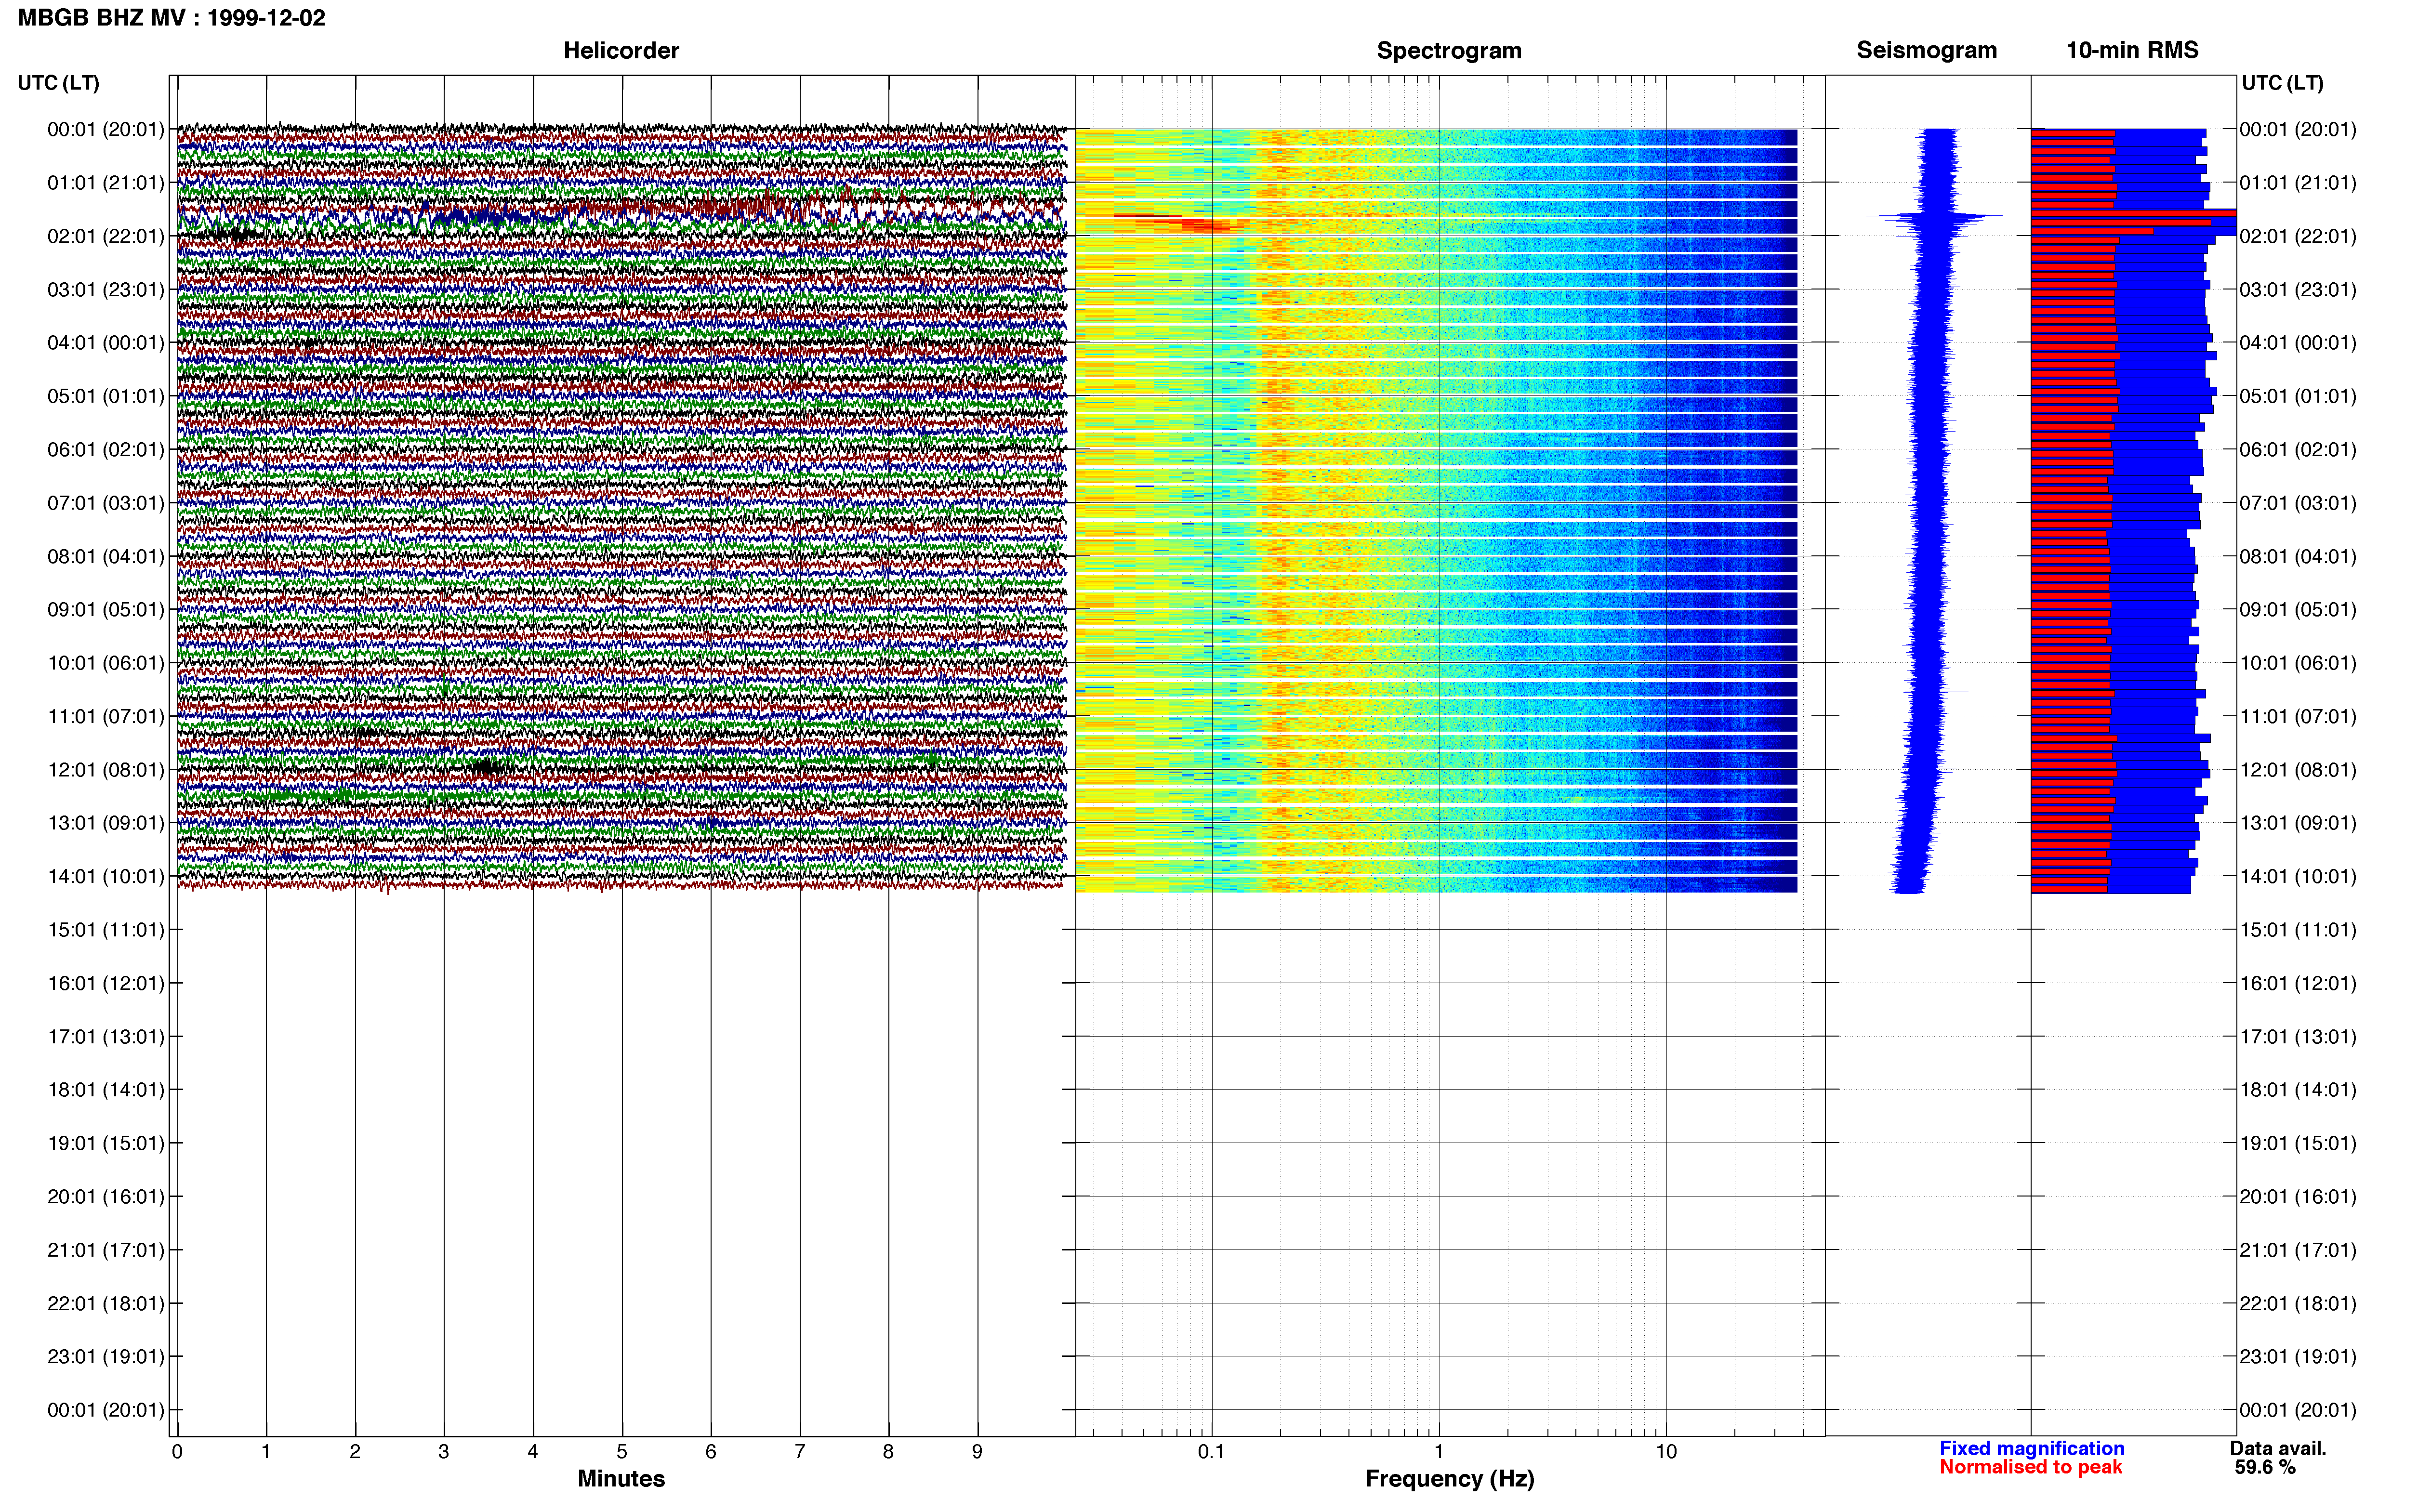Click the 'Data avail.' label
The image size is (2418, 1512).
click(x=2278, y=1448)
